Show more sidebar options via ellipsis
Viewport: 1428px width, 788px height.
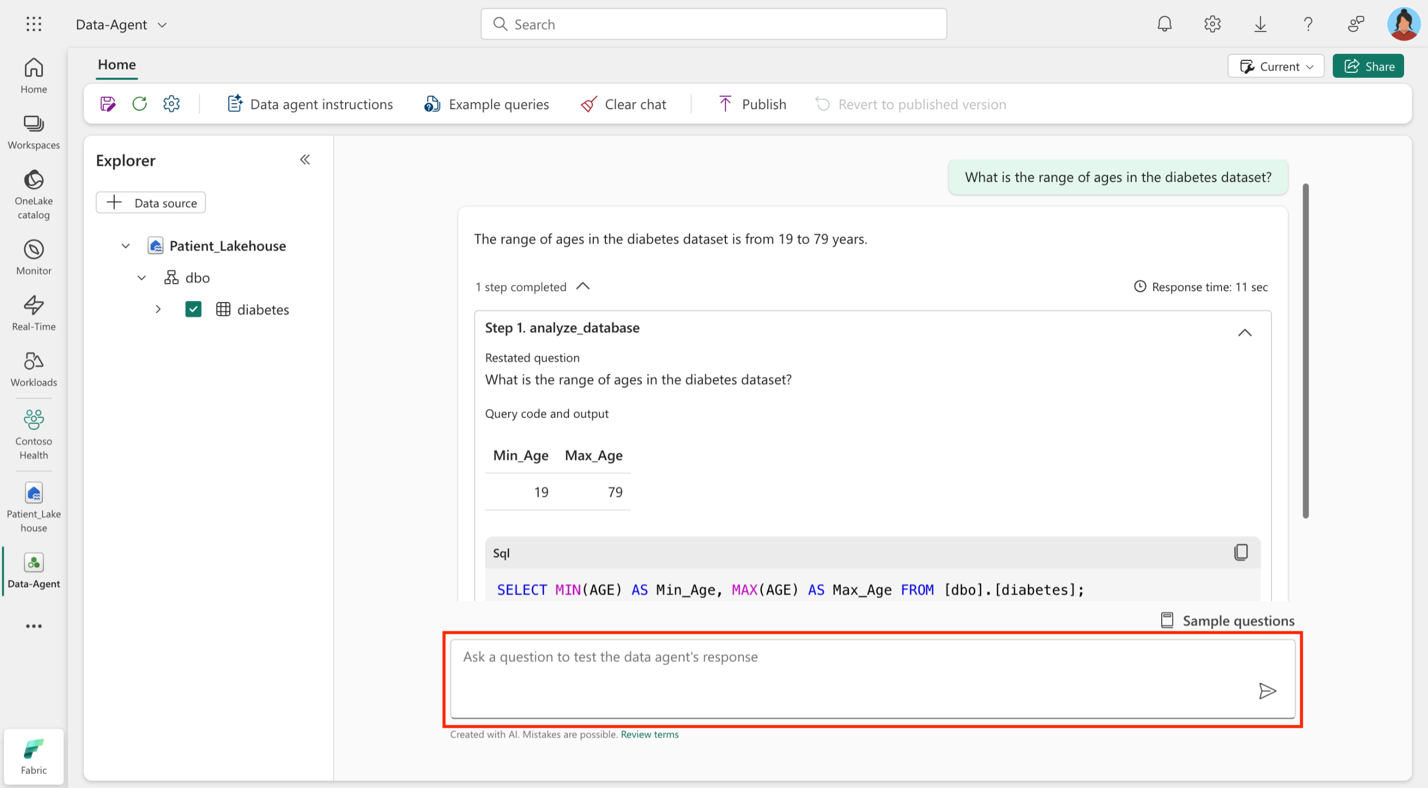click(33, 626)
